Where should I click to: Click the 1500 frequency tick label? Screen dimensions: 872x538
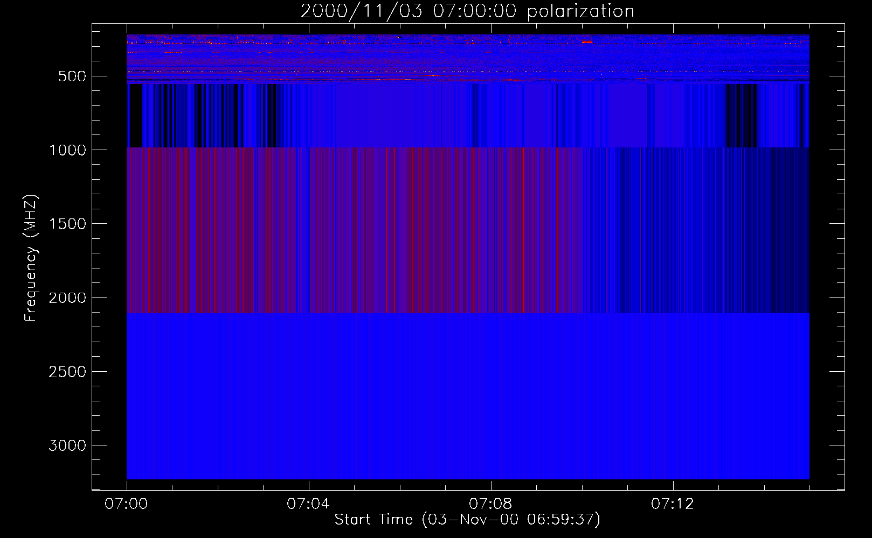[67, 224]
